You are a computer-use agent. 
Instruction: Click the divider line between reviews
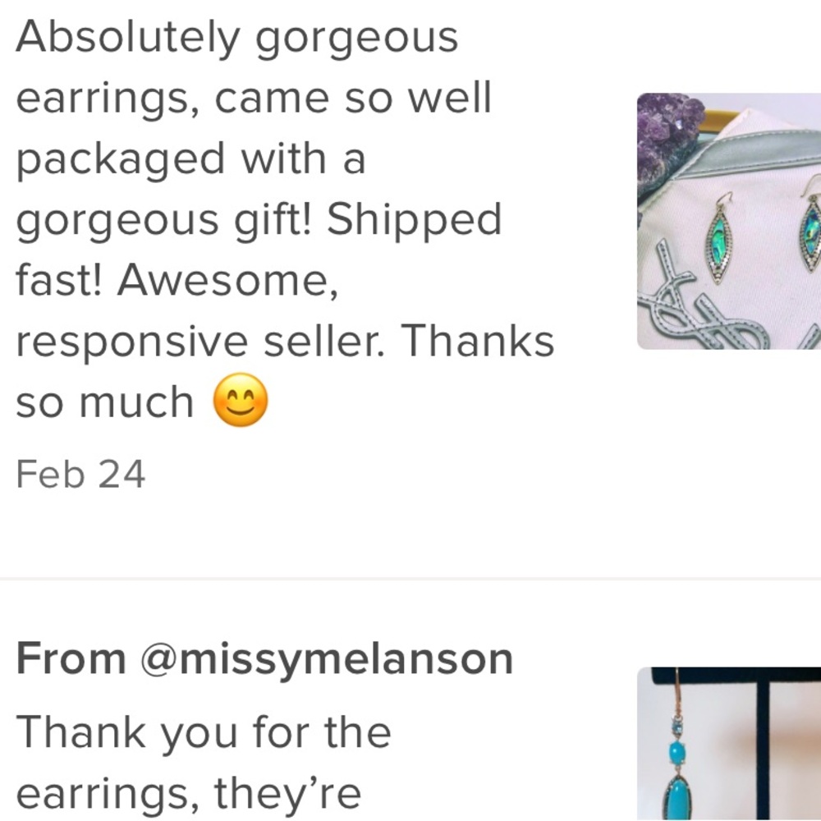tap(410, 579)
